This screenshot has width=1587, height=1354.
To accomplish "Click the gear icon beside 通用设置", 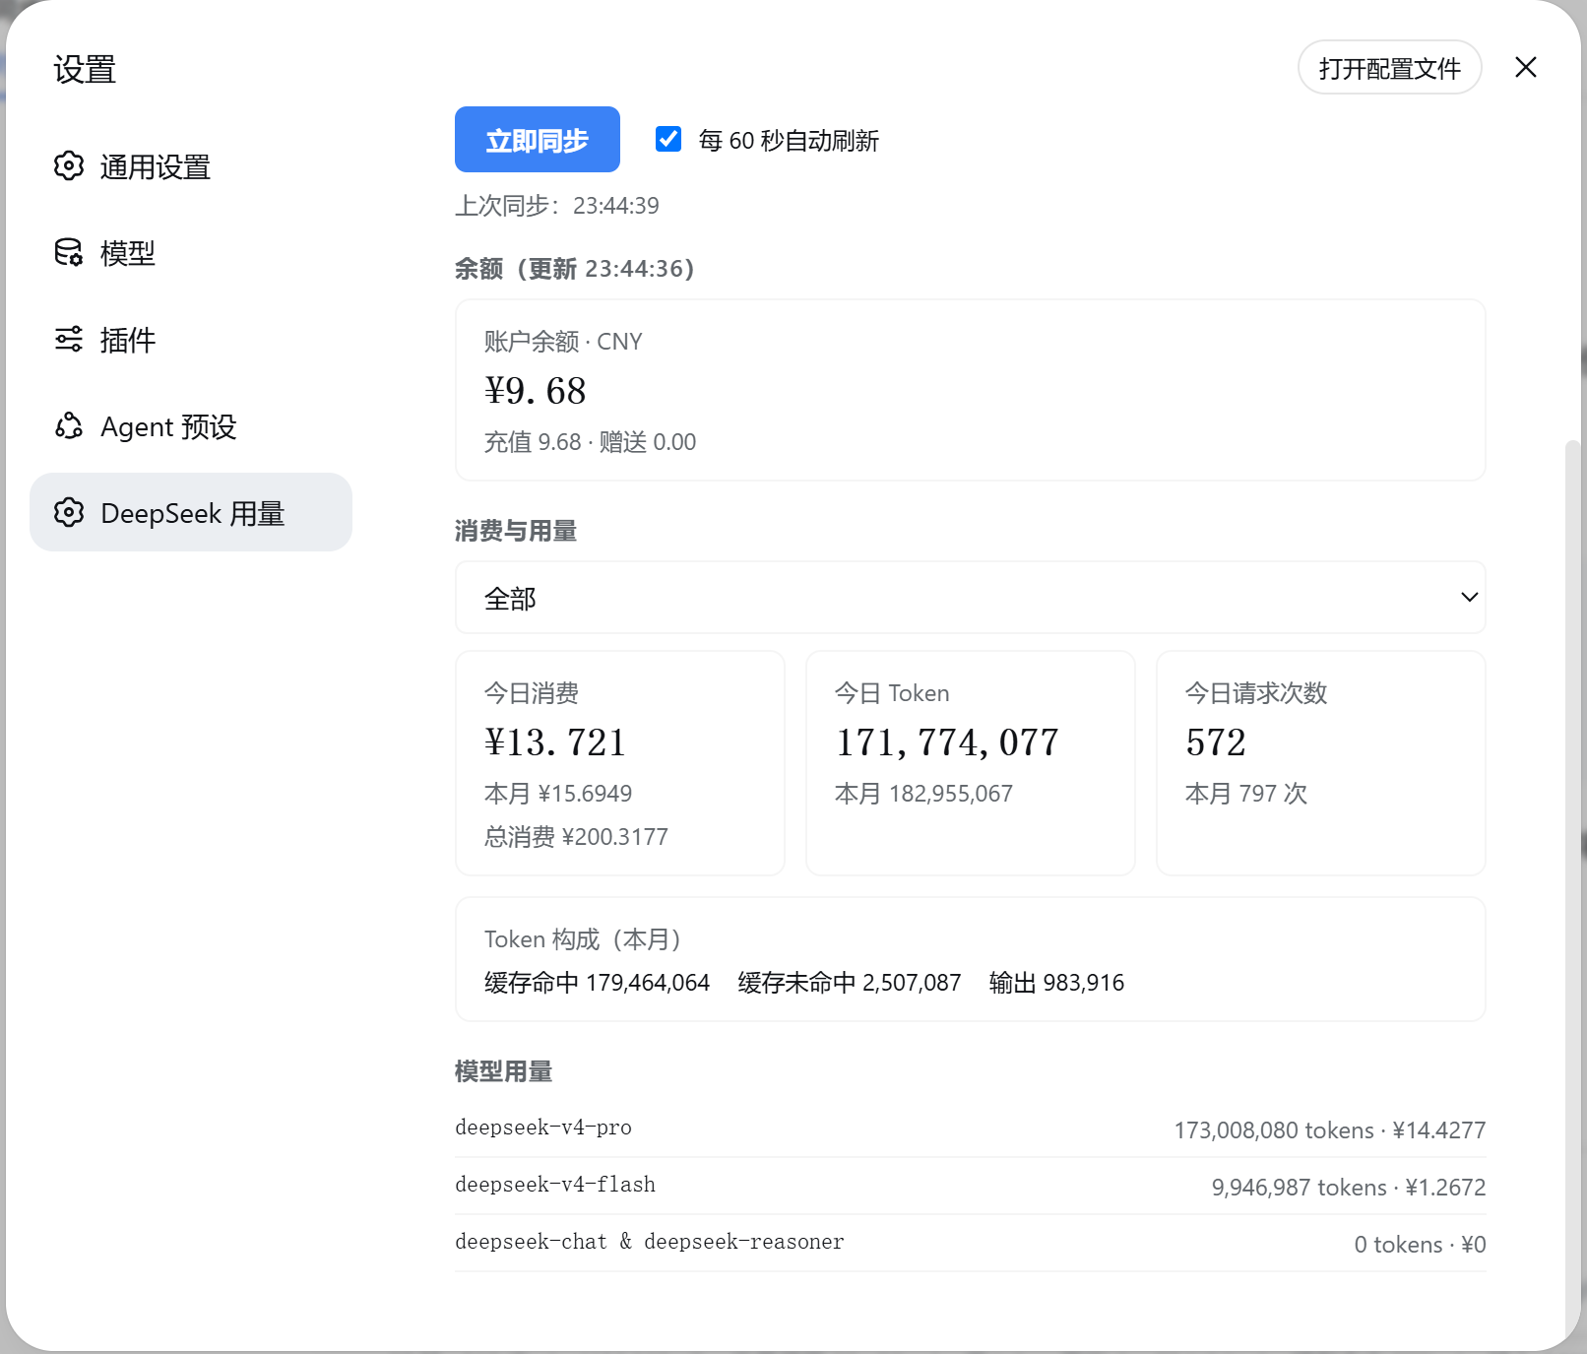I will (69, 165).
